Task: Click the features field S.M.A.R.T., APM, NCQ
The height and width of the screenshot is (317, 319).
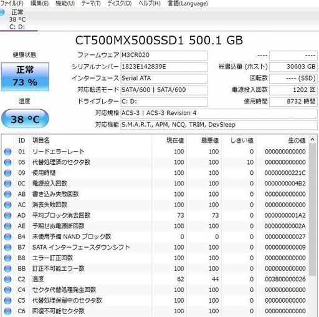Action: pyautogui.click(x=219, y=125)
